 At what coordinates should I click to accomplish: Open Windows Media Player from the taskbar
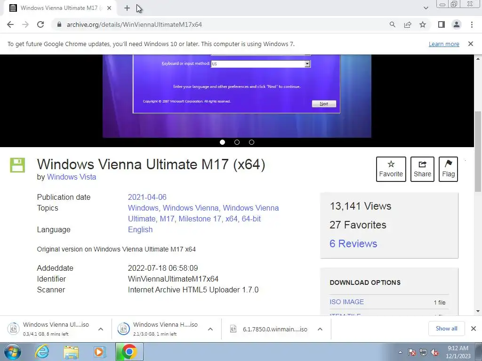pyautogui.click(x=100, y=352)
